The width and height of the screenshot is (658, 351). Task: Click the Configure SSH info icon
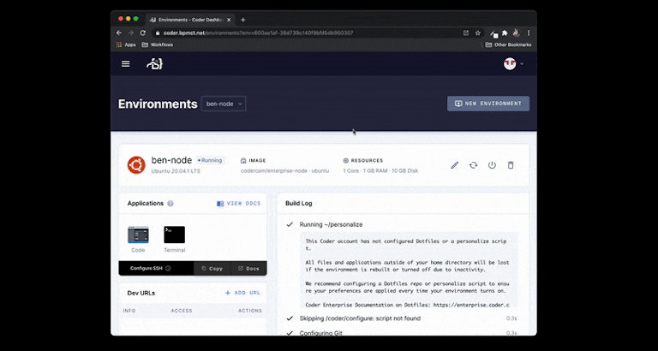[168, 269]
